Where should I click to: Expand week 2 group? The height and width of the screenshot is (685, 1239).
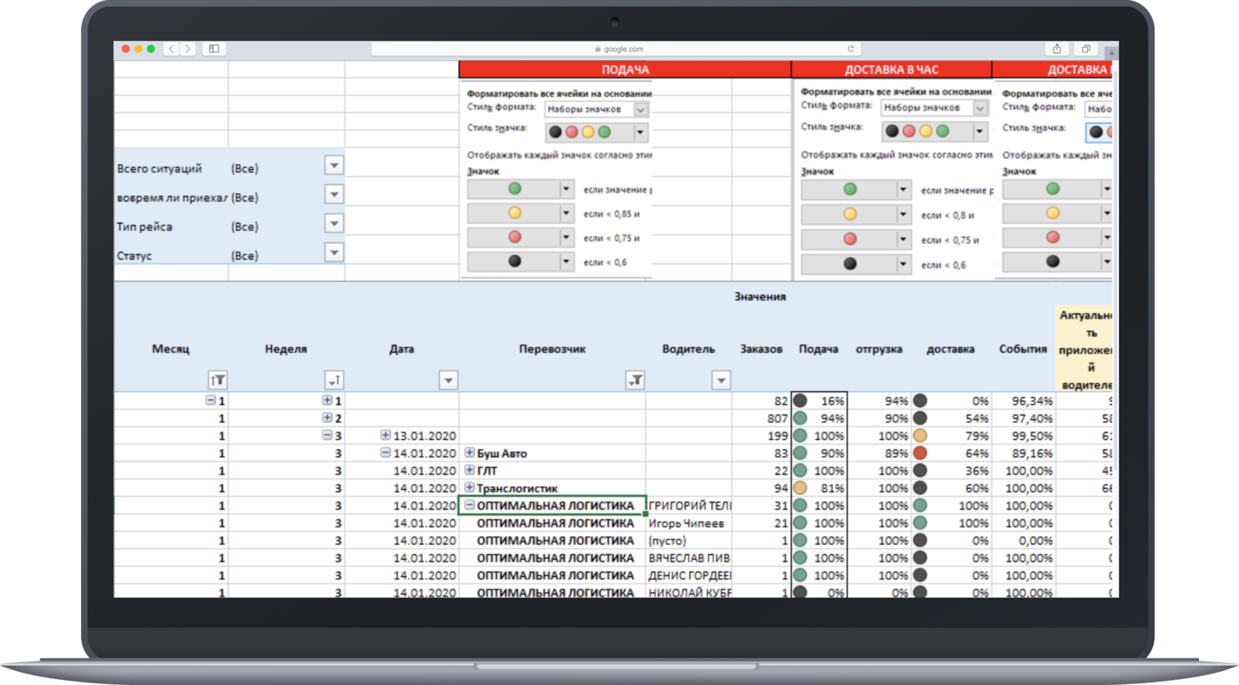[x=327, y=418]
